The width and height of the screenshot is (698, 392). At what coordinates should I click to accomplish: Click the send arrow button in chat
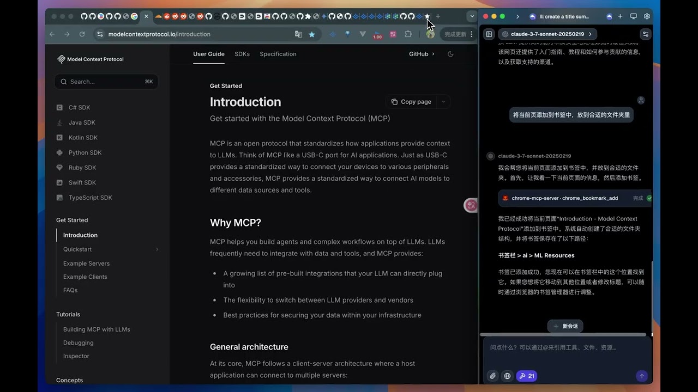click(642, 376)
